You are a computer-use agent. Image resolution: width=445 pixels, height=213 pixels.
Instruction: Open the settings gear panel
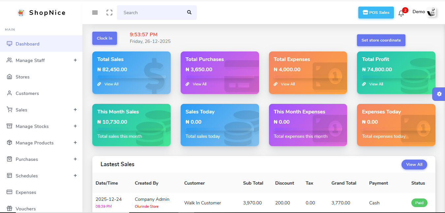(x=439, y=94)
